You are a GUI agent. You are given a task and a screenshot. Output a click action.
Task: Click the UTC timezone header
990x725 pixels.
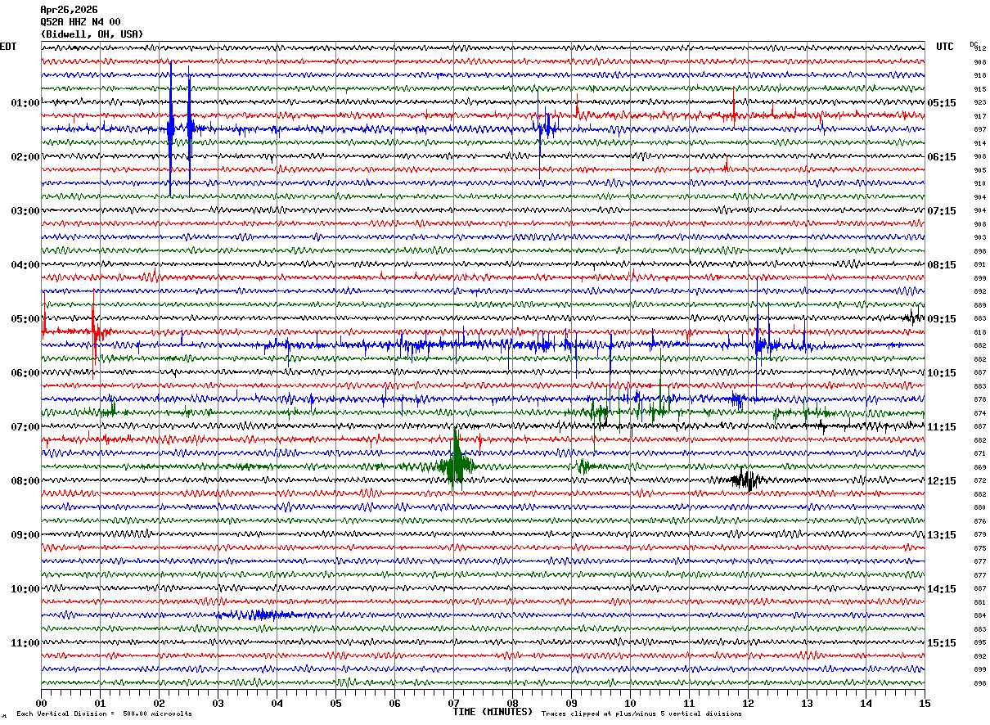pos(945,47)
